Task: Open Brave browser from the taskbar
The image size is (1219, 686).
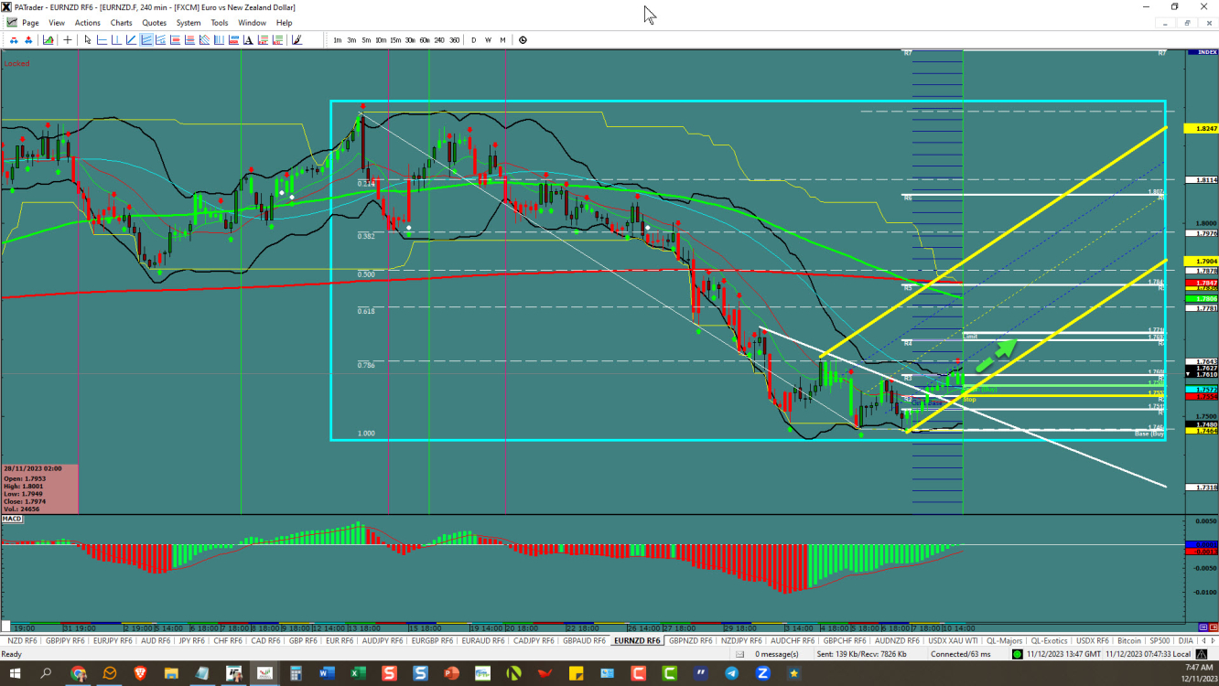Action: [x=141, y=674]
